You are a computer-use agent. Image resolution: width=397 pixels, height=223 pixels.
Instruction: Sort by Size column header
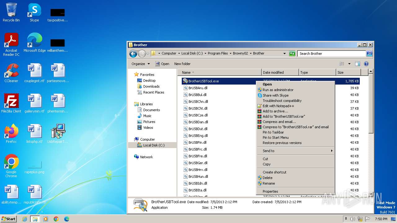pyautogui.click(x=348, y=72)
